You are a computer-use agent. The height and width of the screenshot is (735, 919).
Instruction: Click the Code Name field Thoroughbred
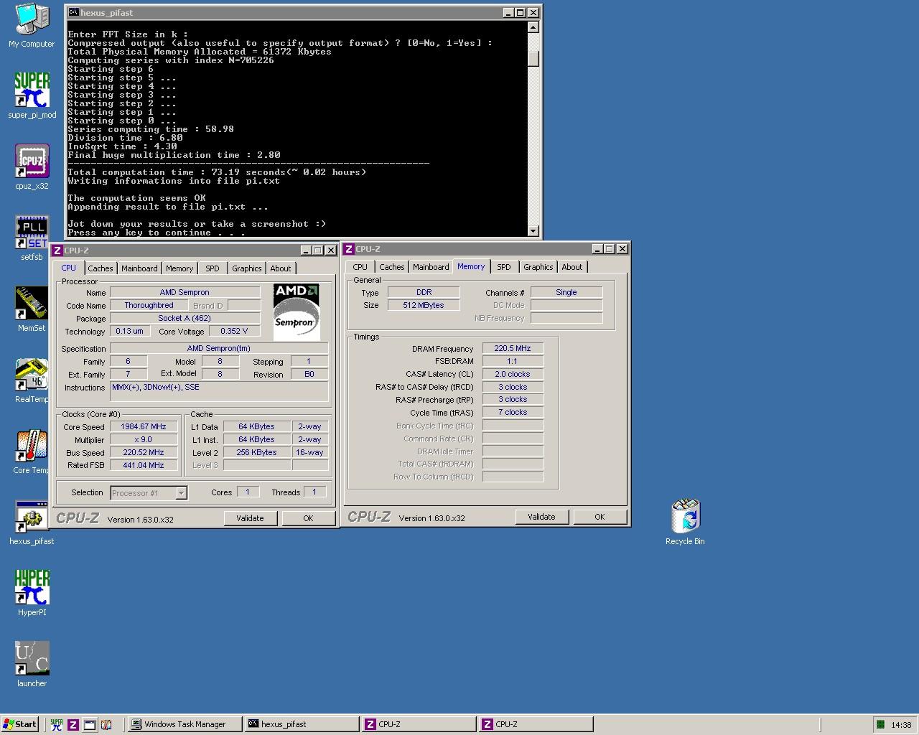(149, 305)
